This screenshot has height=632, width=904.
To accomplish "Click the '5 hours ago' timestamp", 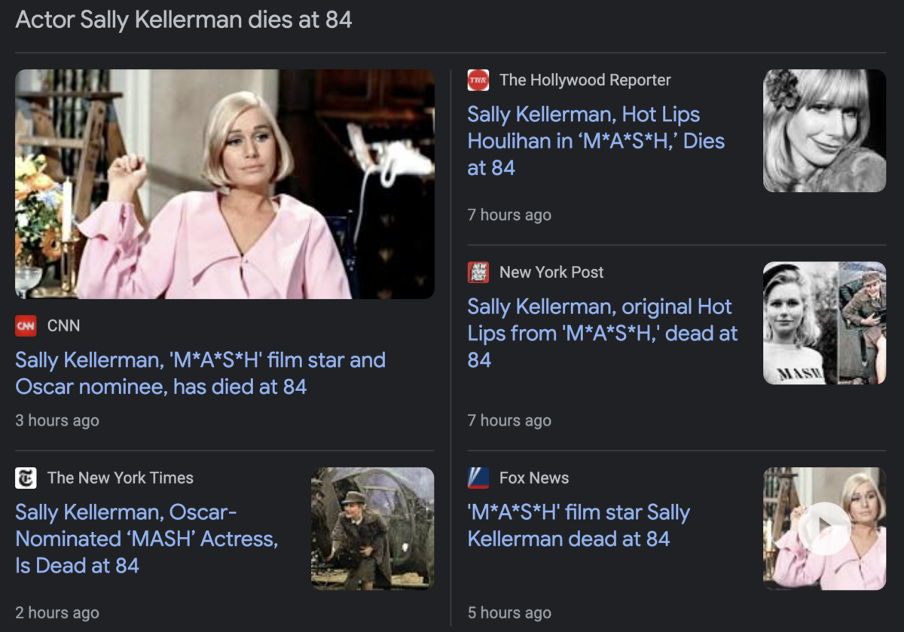I will (x=509, y=612).
